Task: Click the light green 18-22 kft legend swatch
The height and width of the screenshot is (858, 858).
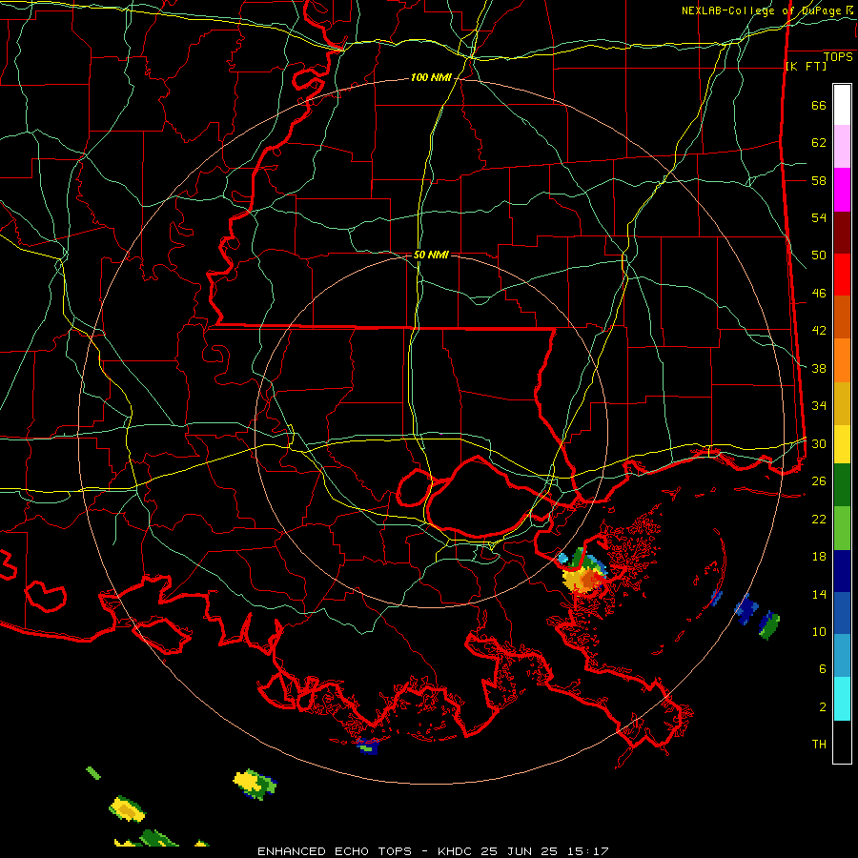Action: pyautogui.click(x=842, y=528)
